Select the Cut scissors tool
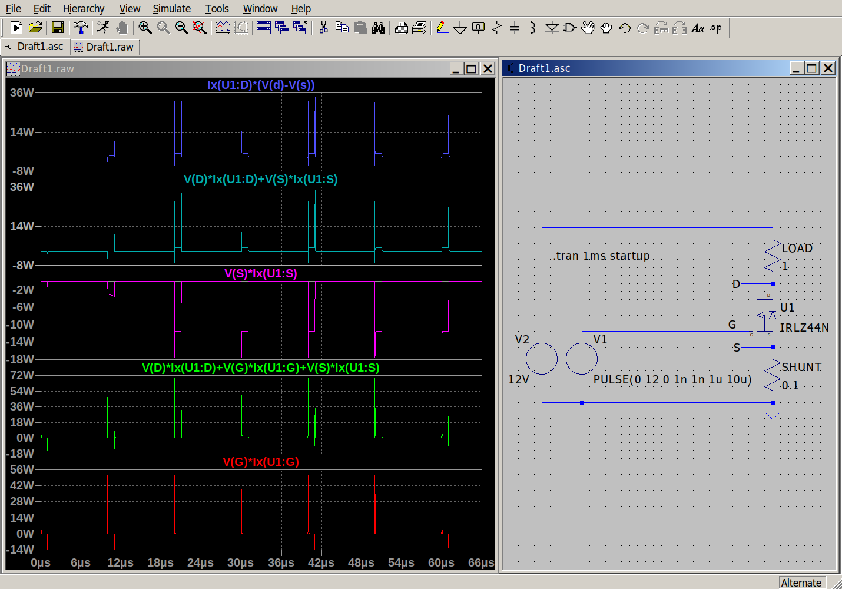Screen dimensions: 842x589 [x=323, y=28]
